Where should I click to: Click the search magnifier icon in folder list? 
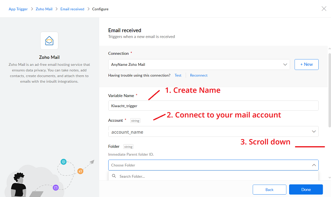click(114, 176)
